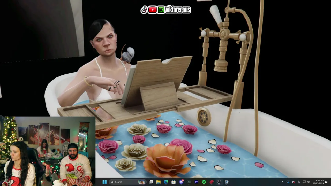Screen dimensions: 331x186
Task: Open Windows Settings gear icon
Action: click(x=227, y=182)
